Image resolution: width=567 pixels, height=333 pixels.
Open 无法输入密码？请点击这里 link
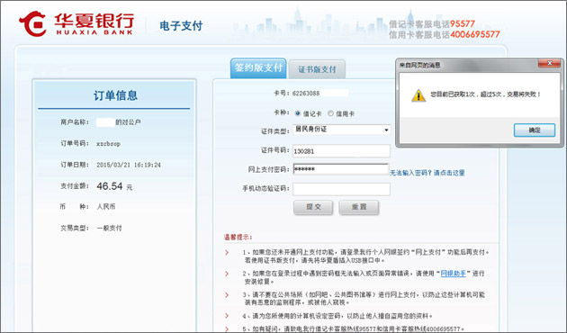pyautogui.click(x=427, y=173)
